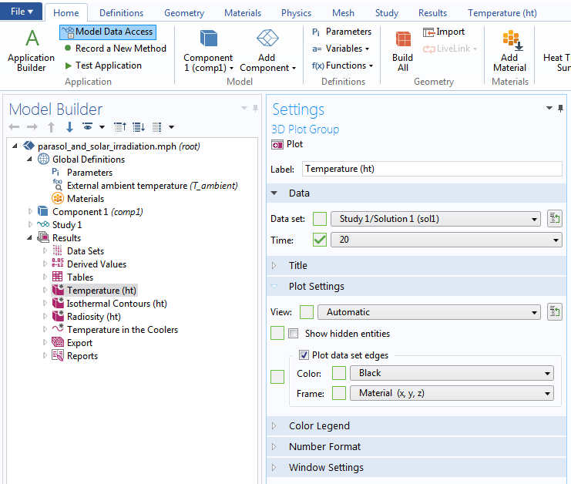Click the Add Component icon

pos(267,39)
